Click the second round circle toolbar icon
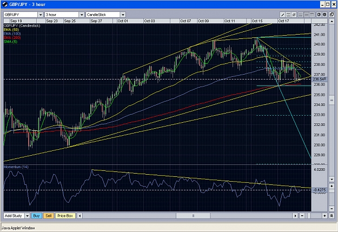338x232 pixels. click(324, 15)
